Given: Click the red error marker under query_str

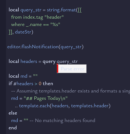Looking at the screenshot, I should [x=57, y=64].
